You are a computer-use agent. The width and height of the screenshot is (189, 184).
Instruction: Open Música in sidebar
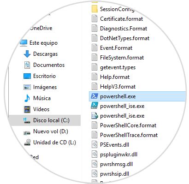click(x=42, y=98)
